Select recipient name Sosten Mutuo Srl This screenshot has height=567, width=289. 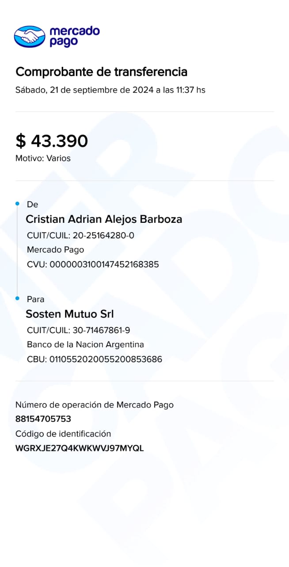pyautogui.click(x=70, y=314)
